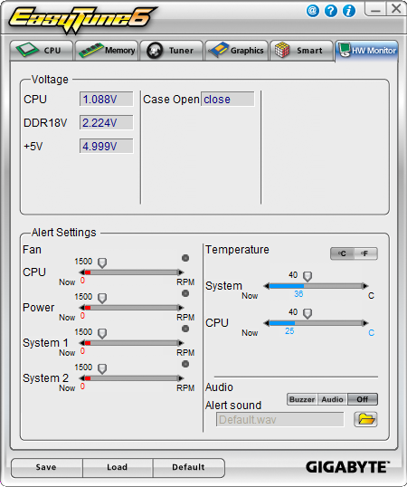Click the CPU voltage 1.088V value
This screenshot has height=487, width=407.
click(x=107, y=99)
